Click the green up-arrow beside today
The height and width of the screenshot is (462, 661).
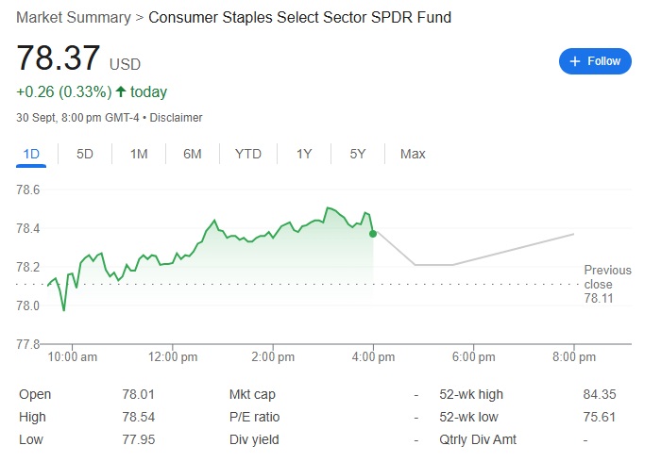[x=121, y=92]
